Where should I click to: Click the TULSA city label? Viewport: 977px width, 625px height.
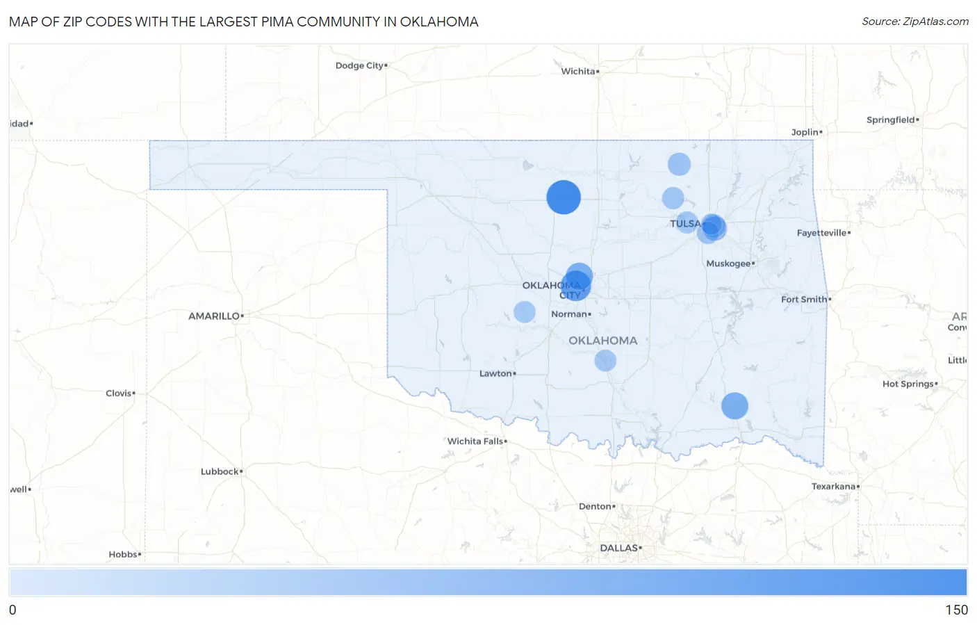[x=686, y=223]
